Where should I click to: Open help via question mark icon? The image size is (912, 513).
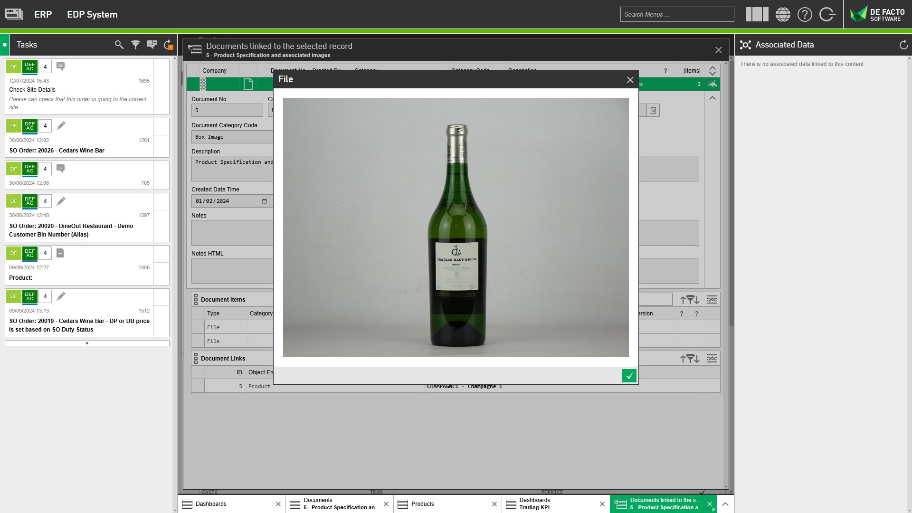point(805,14)
